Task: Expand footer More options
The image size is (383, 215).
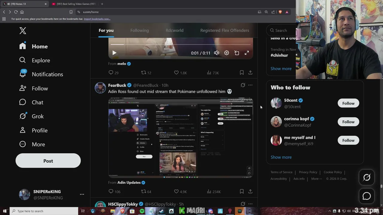Action: click(316, 179)
